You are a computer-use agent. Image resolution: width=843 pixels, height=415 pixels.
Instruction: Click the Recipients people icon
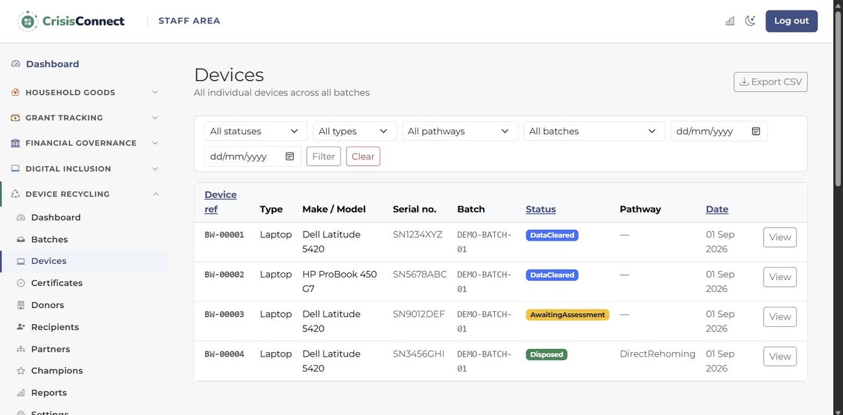21,327
